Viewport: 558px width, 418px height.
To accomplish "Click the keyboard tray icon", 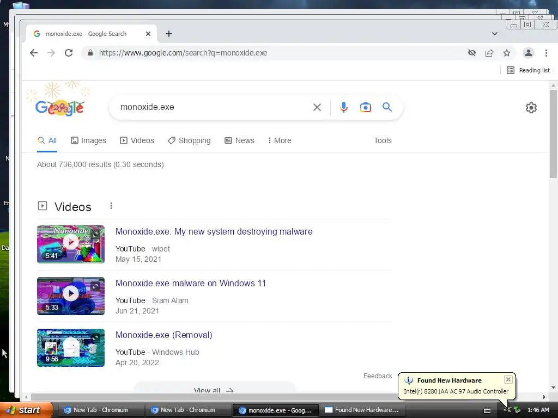I will point(487,410).
